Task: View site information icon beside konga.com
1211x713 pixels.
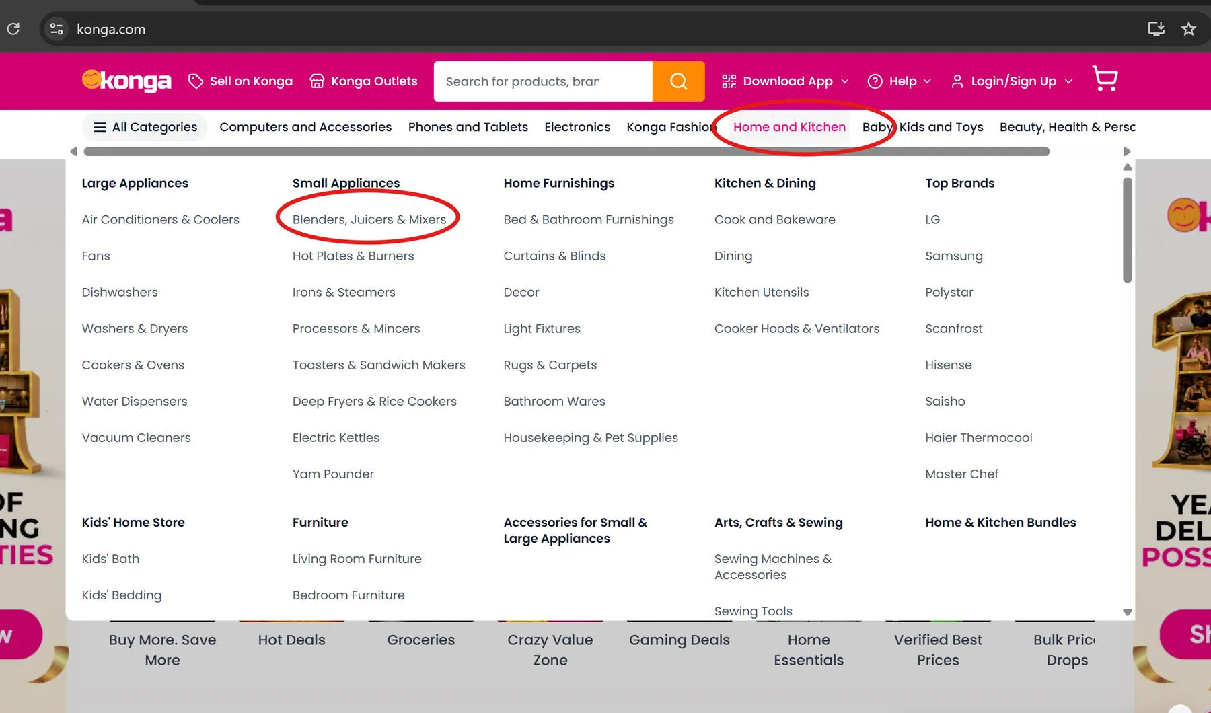Action: [57, 29]
